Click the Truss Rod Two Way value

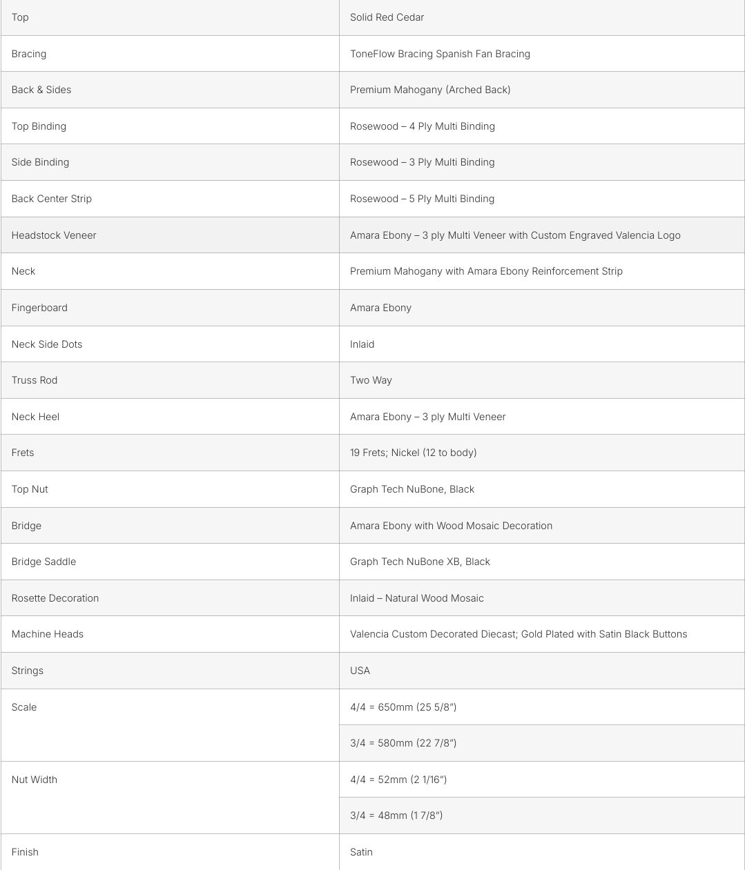371,380
